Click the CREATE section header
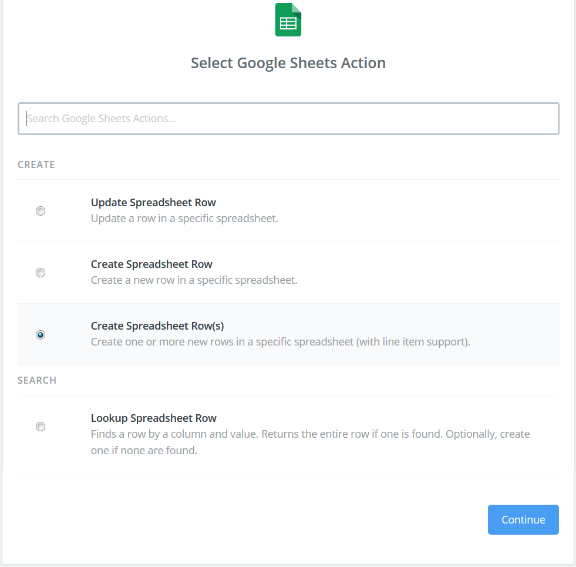This screenshot has width=576, height=567. 36,165
